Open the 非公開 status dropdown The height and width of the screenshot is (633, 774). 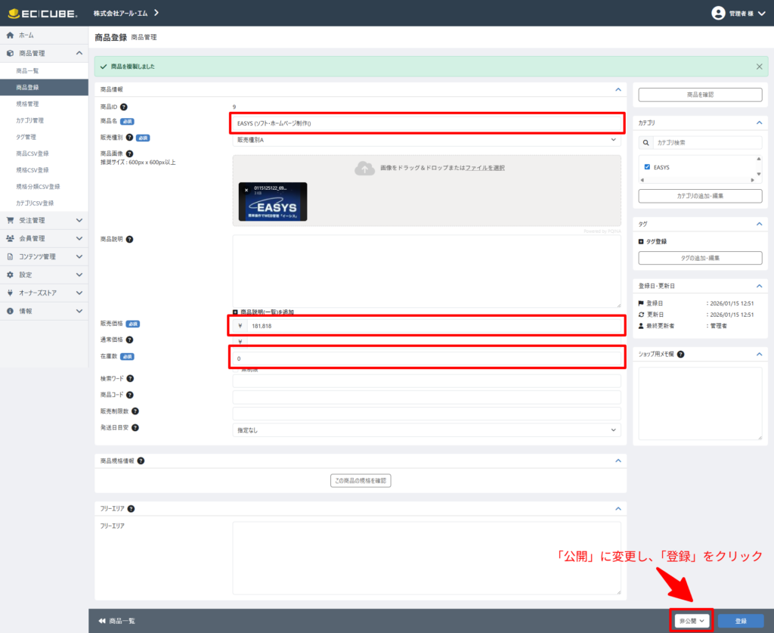pyautogui.click(x=692, y=621)
